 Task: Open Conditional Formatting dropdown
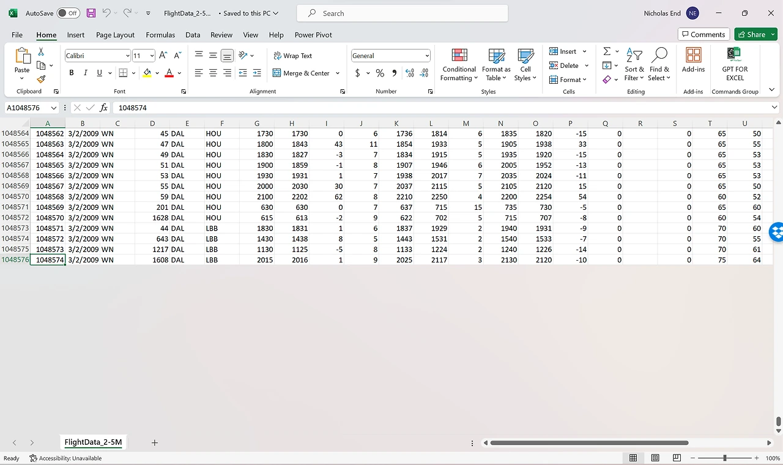coord(459,64)
